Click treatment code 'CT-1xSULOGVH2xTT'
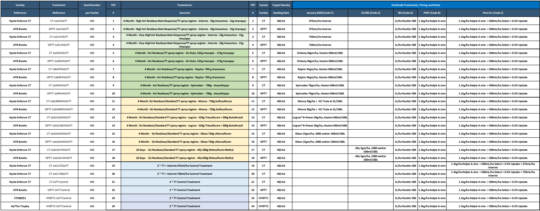 coord(59,117)
